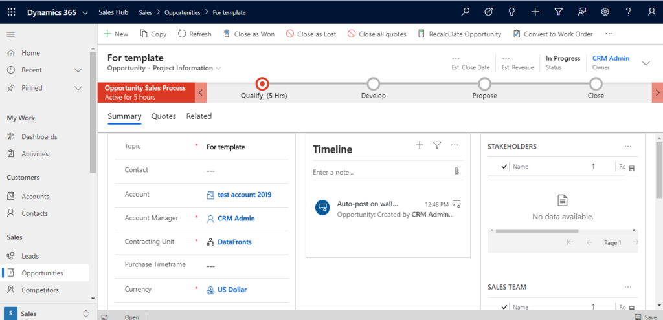Open the test account 2019 link
663x320 pixels.
[x=244, y=195]
